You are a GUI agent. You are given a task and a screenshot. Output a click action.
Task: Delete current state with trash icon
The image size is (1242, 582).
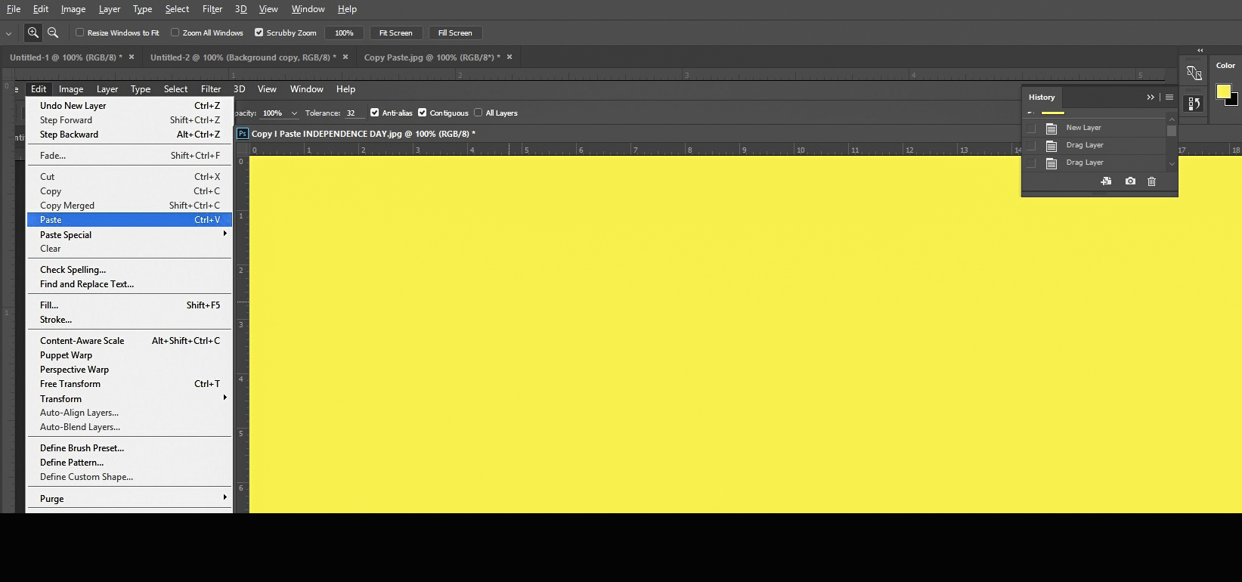click(x=1151, y=181)
